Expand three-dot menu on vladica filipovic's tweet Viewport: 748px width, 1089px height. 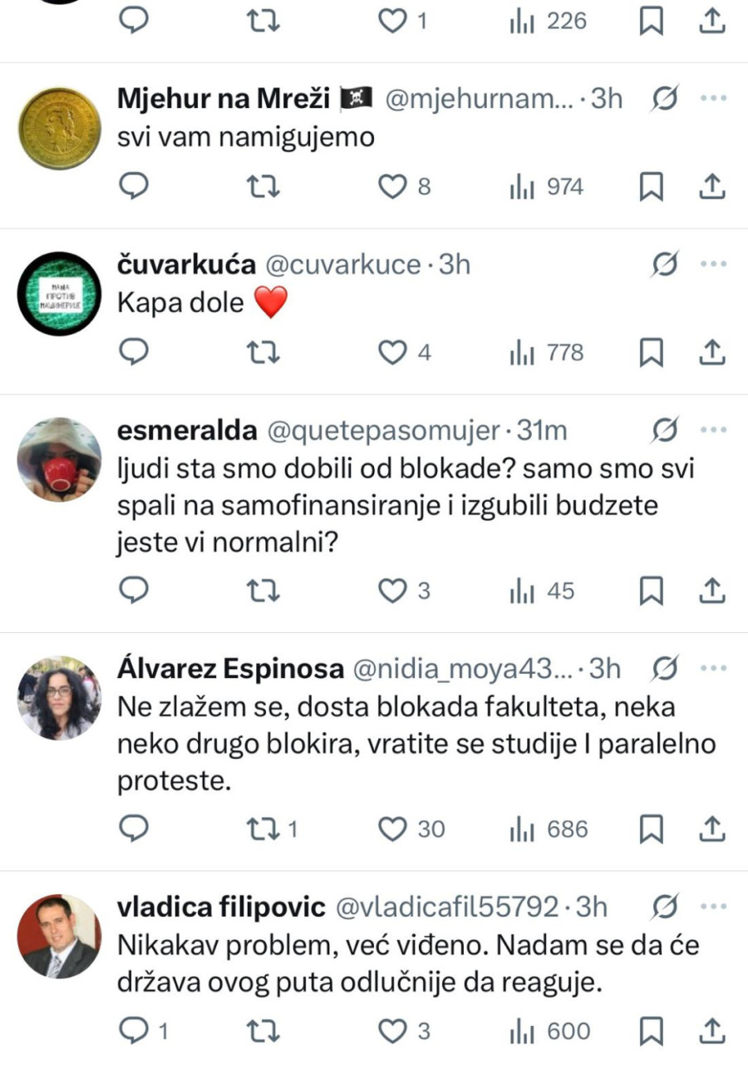(712, 907)
